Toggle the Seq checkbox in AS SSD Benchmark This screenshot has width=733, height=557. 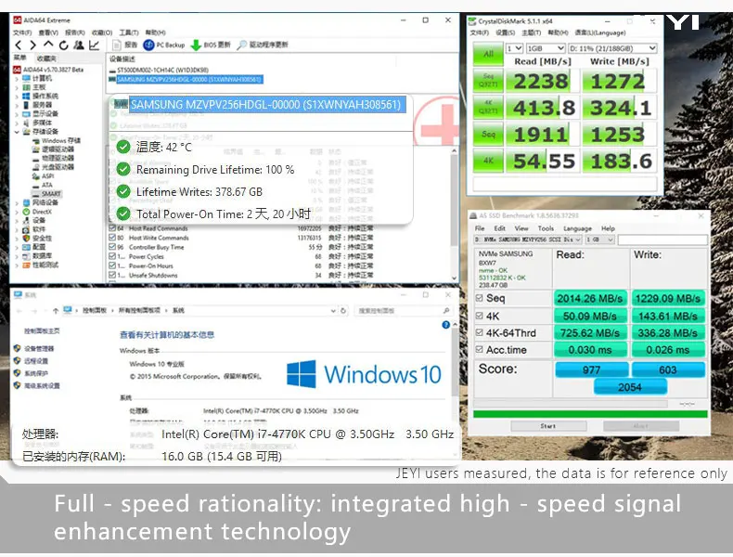point(479,298)
